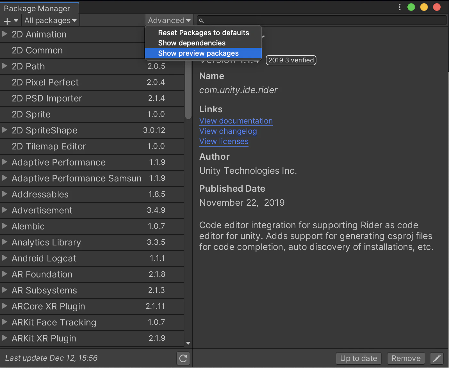The height and width of the screenshot is (368, 449).
Task: Click the Remove button
Action: [406, 358]
